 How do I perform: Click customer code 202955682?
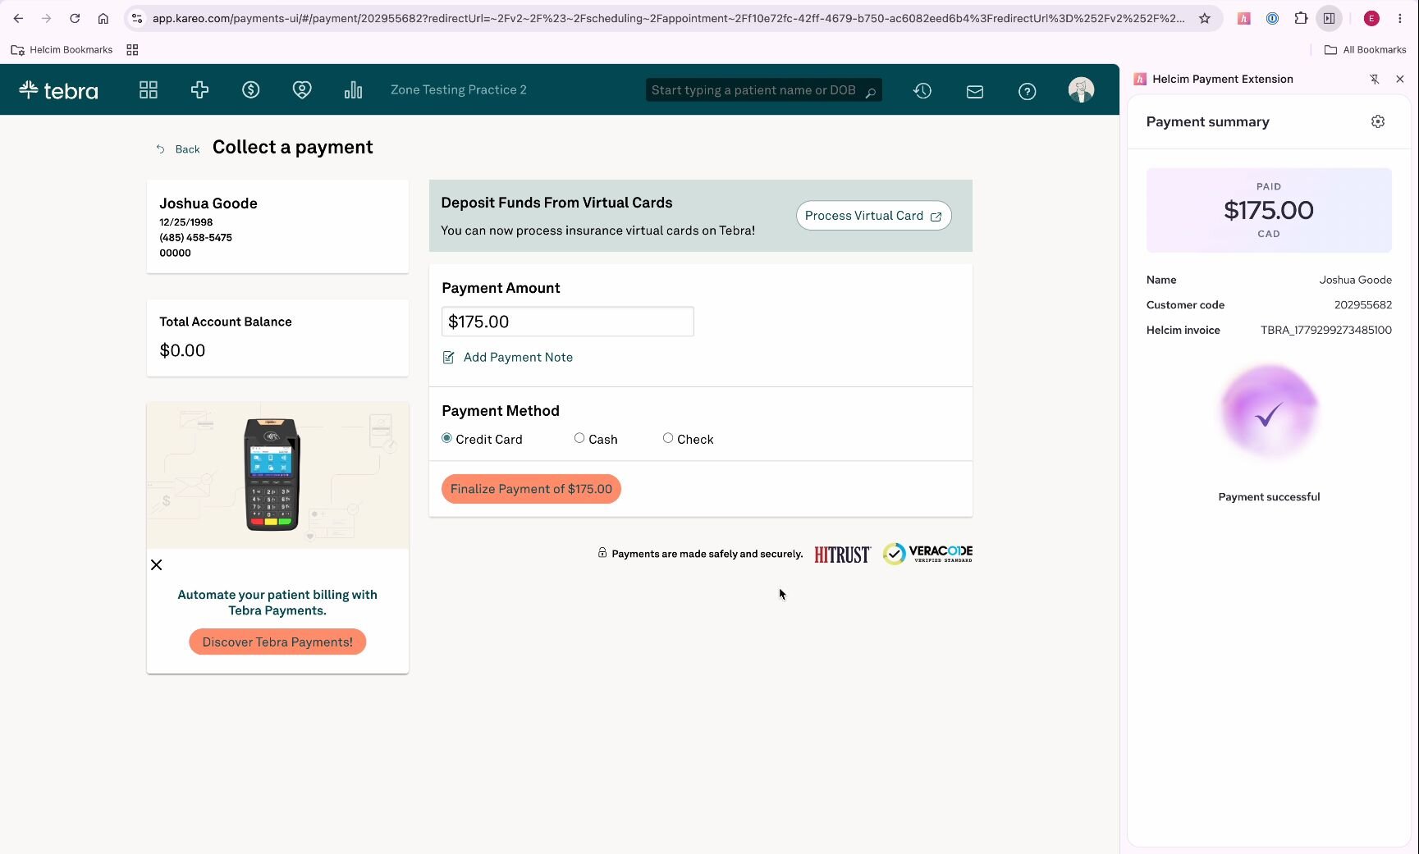tap(1363, 304)
